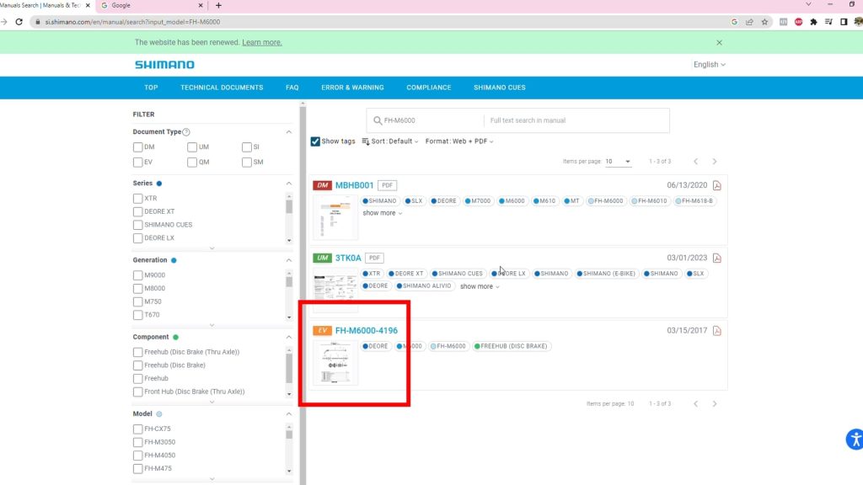
Task: Open a new browser tab
Action: click(218, 6)
